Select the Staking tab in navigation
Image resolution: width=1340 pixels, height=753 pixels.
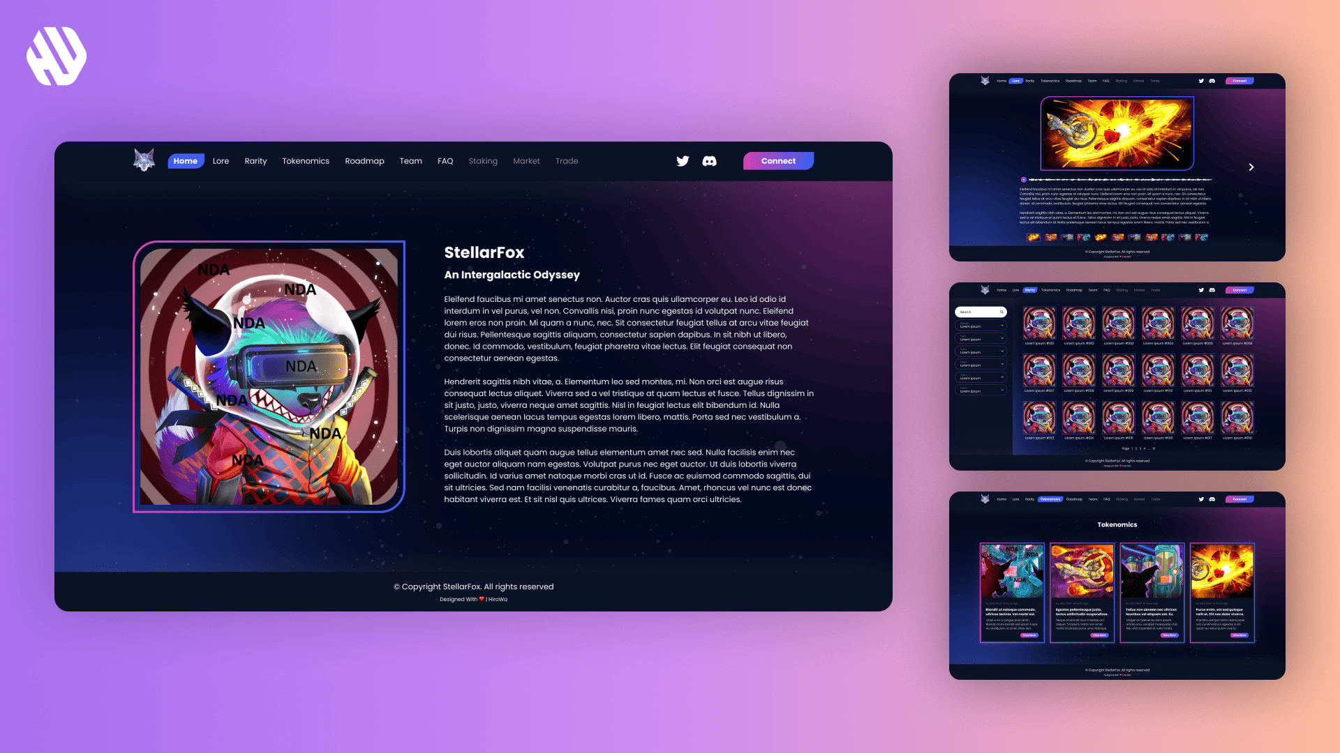pyautogui.click(x=482, y=161)
